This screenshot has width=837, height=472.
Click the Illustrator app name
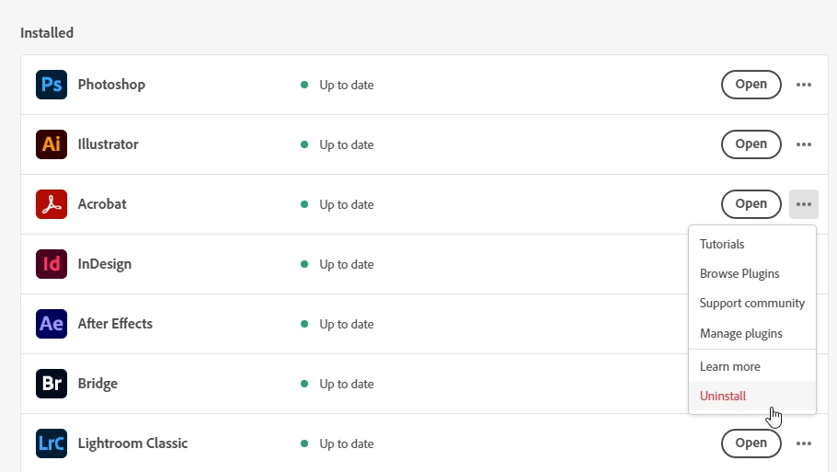point(108,144)
